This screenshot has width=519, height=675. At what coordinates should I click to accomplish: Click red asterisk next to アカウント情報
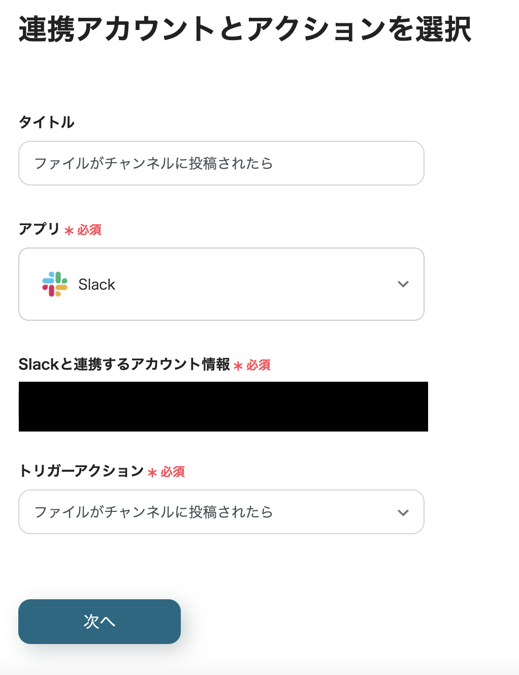pyautogui.click(x=238, y=366)
